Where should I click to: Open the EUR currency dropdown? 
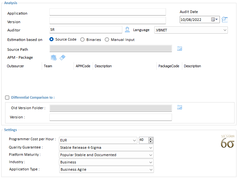[134, 140]
